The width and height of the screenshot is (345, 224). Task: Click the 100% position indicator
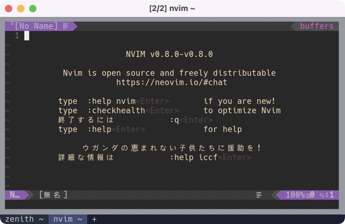pyautogui.click(x=295, y=195)
